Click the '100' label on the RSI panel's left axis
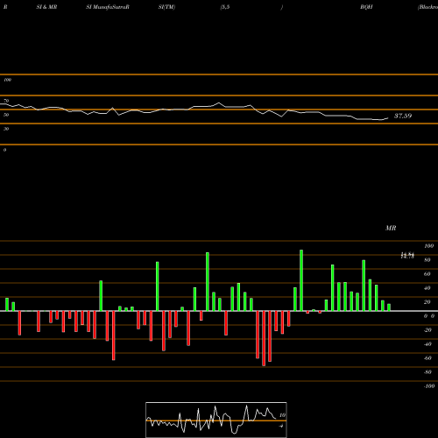 point(7,80)
